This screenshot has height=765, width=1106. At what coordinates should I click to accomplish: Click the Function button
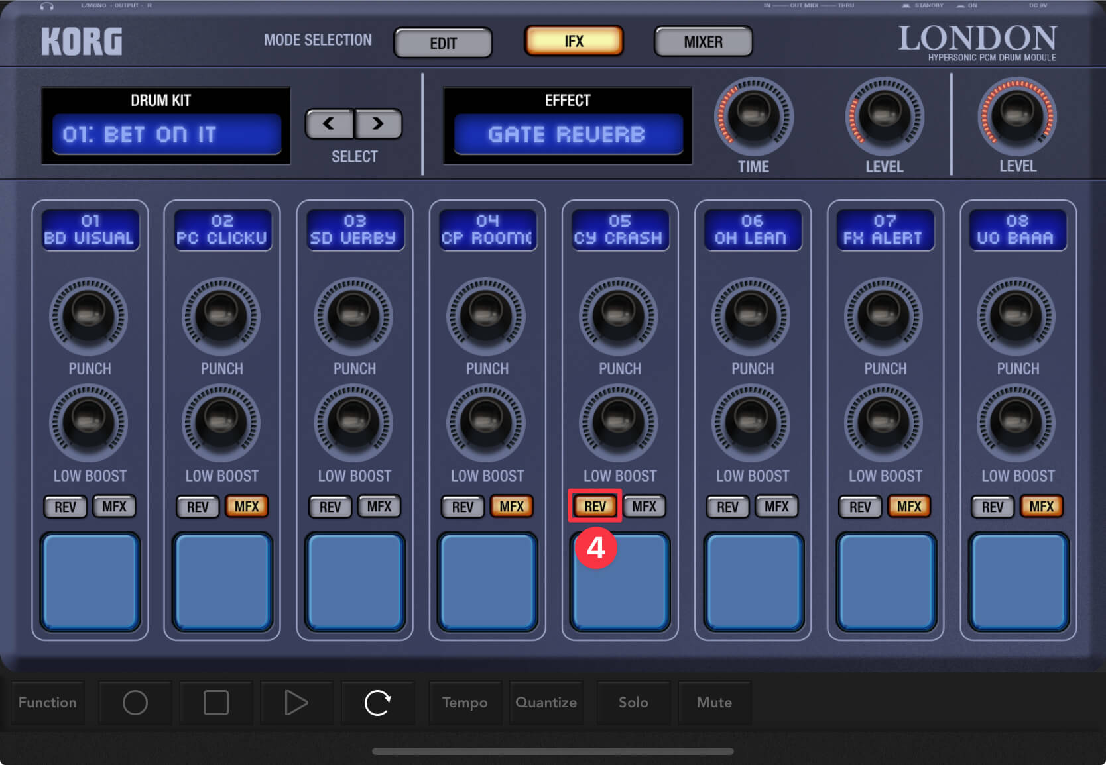click(x=48, y=703)
